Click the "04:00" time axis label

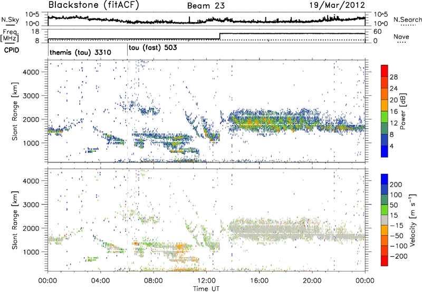coord(101,281)
